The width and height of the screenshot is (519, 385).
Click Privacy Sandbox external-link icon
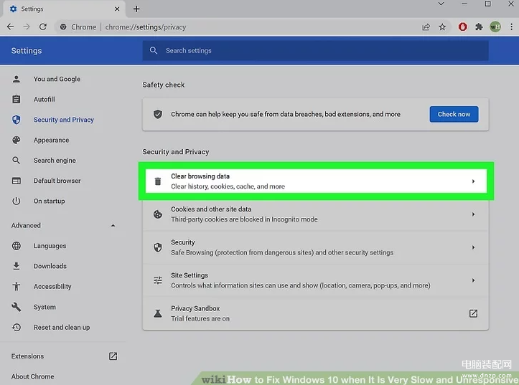[473, 313]
